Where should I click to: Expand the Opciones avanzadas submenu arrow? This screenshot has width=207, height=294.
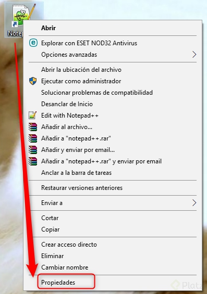(194, 55)
